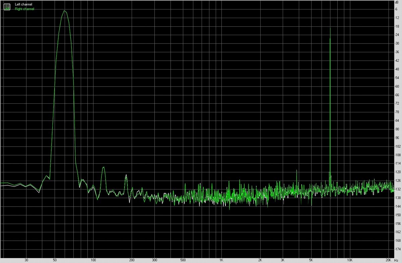Click the -30 dB axis value
Image resolution: width=402 pixels, height=263 pixels.
397,43
